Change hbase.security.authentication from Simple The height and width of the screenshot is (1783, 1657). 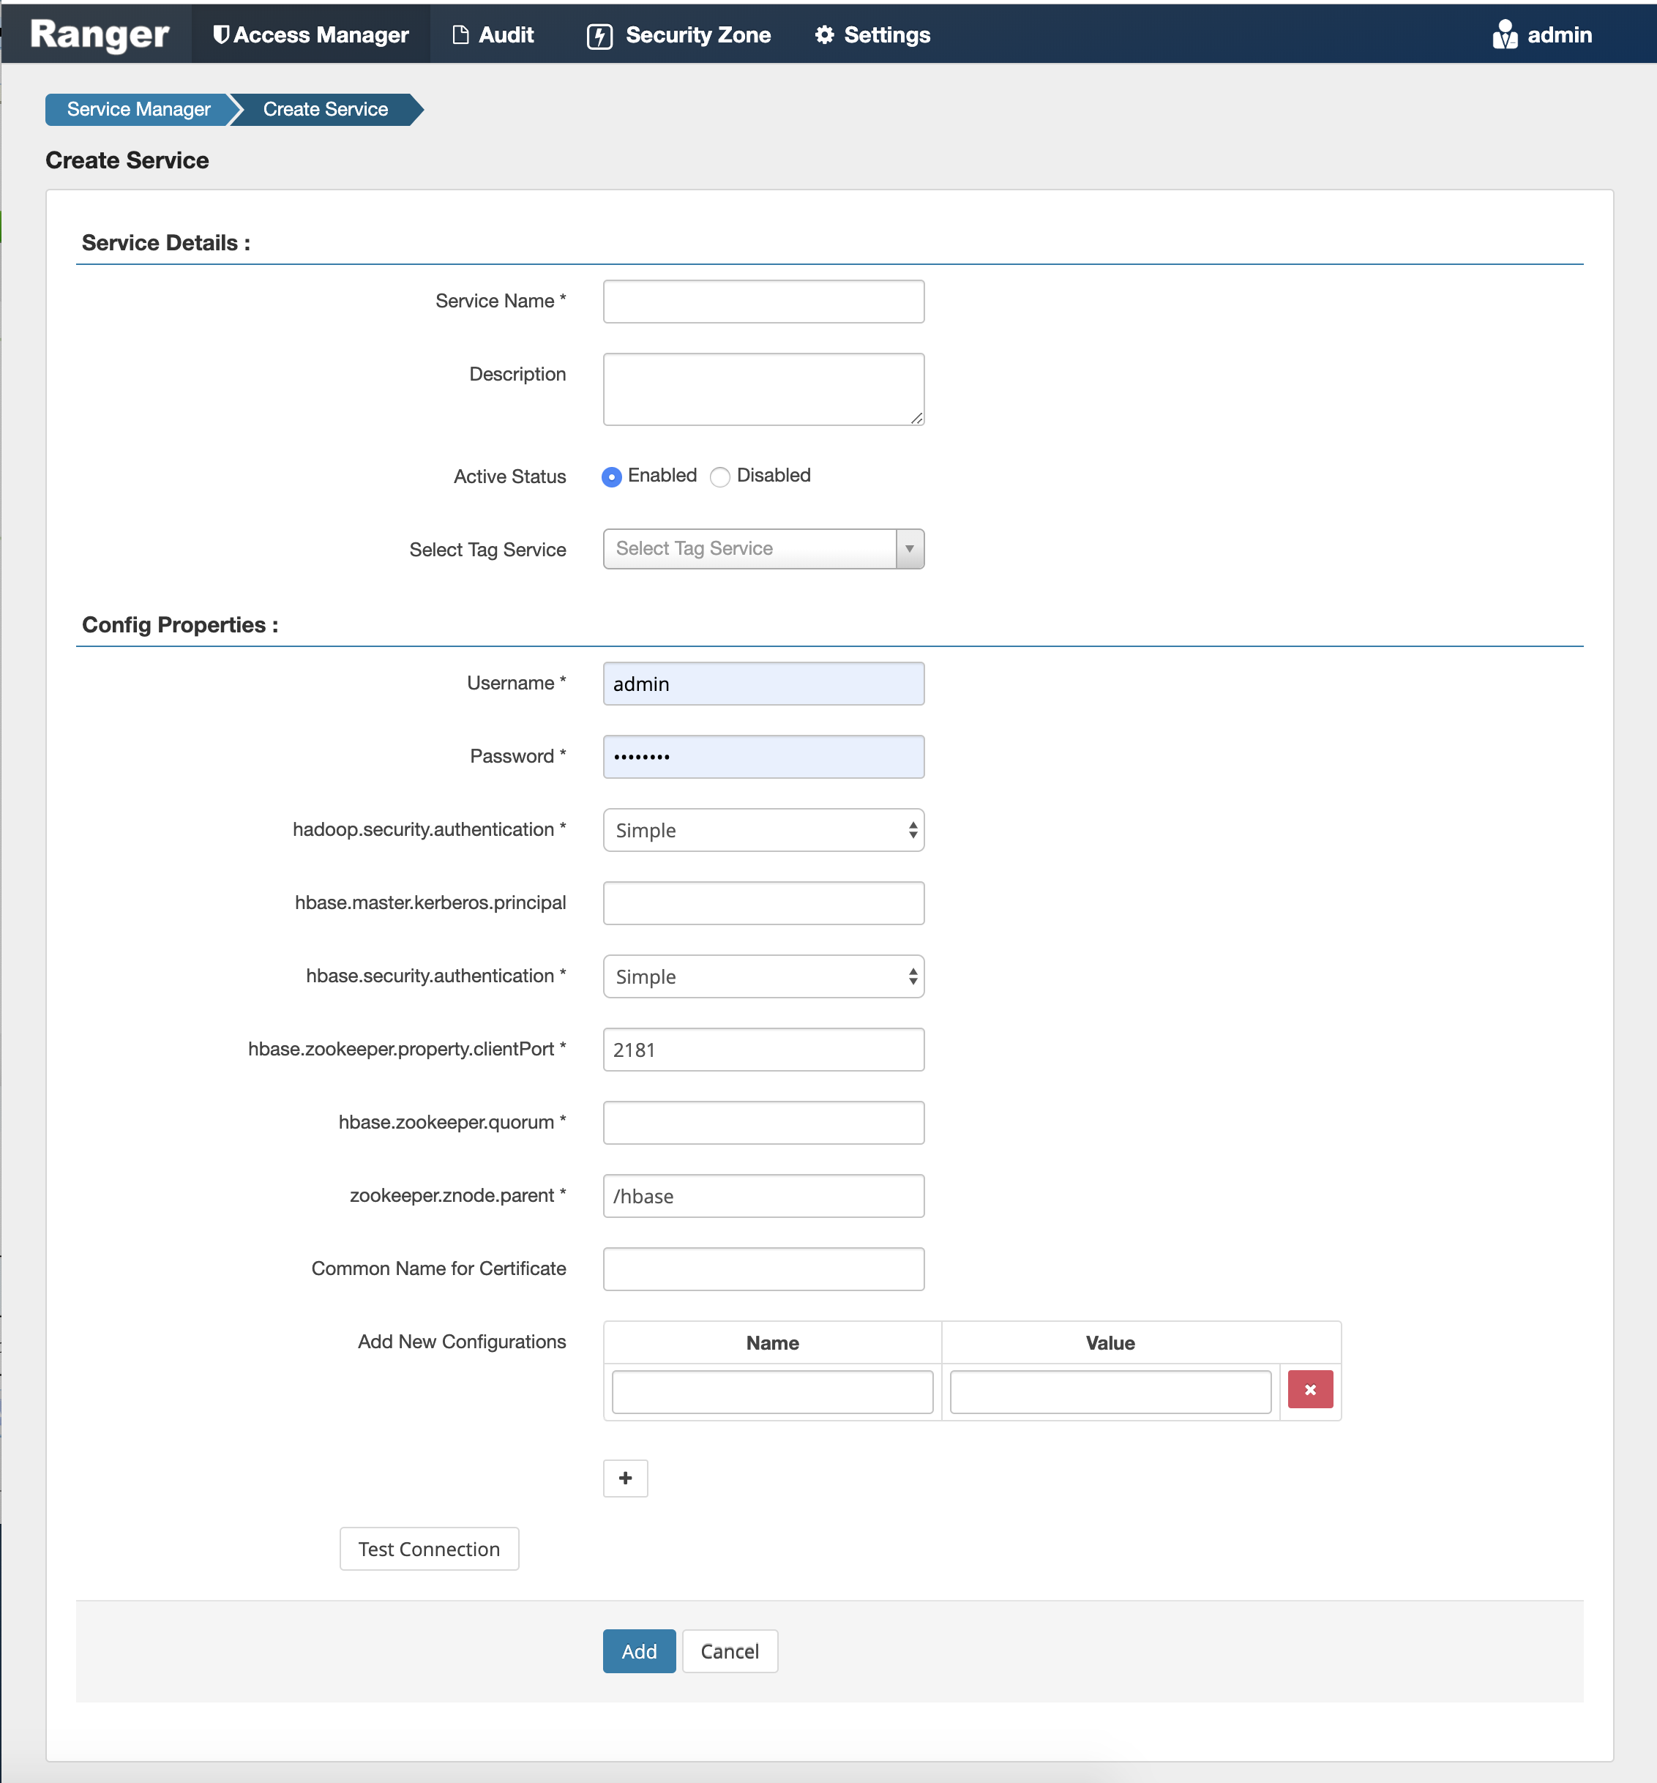762,976
